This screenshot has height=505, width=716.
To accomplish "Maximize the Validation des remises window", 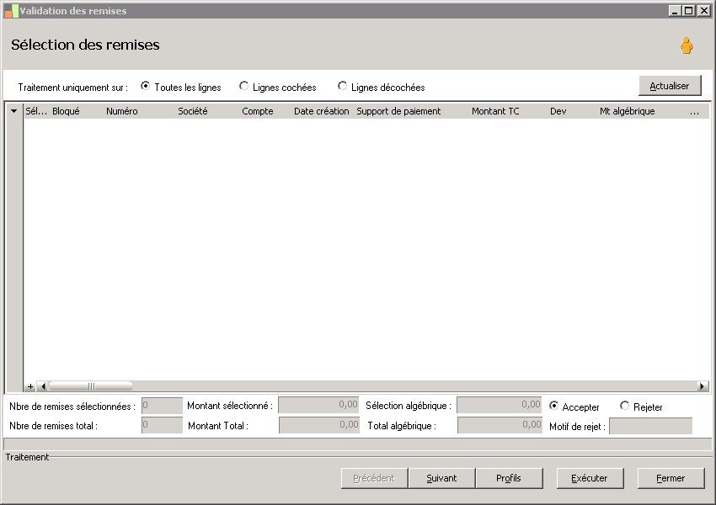I will [x=688, y=10].
